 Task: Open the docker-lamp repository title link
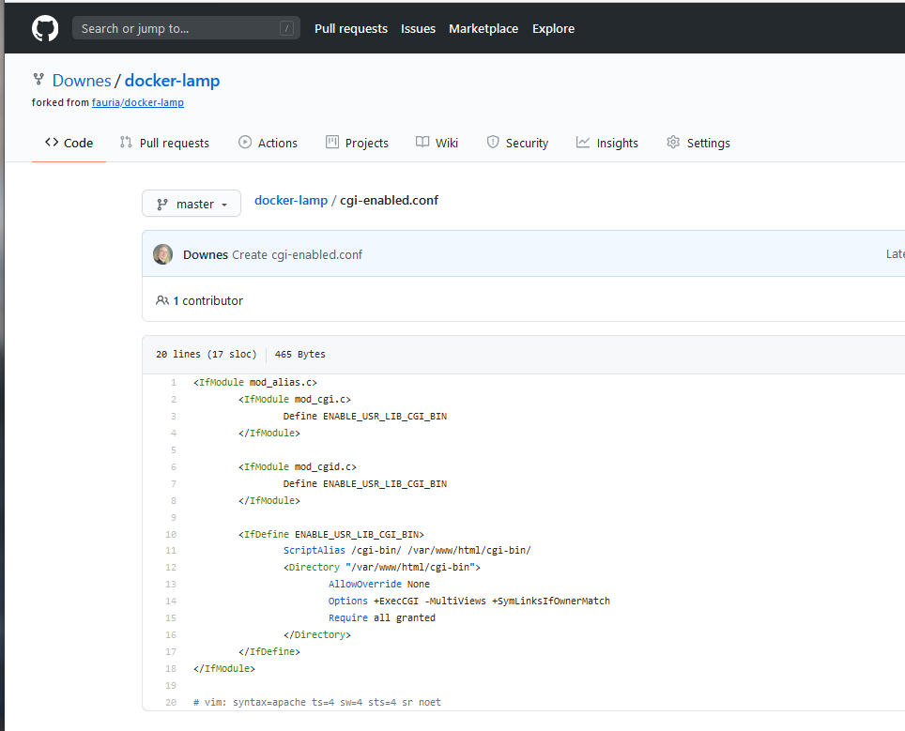172,80
